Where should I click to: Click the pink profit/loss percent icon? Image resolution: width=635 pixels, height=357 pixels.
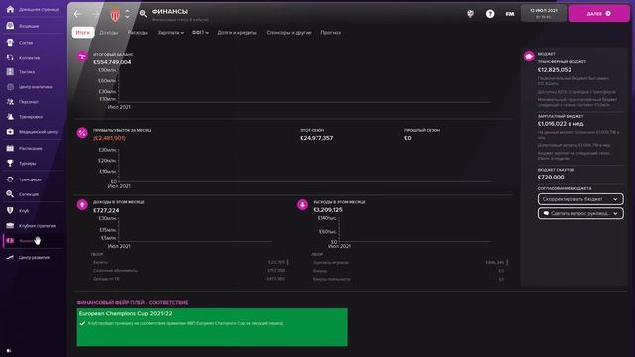82,133
